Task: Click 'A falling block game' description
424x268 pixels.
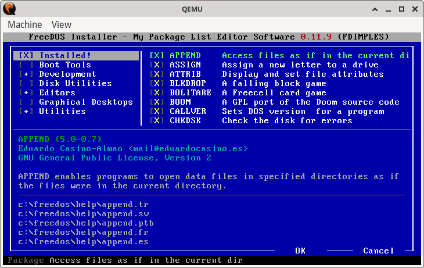Action: [x=274, y=83]
